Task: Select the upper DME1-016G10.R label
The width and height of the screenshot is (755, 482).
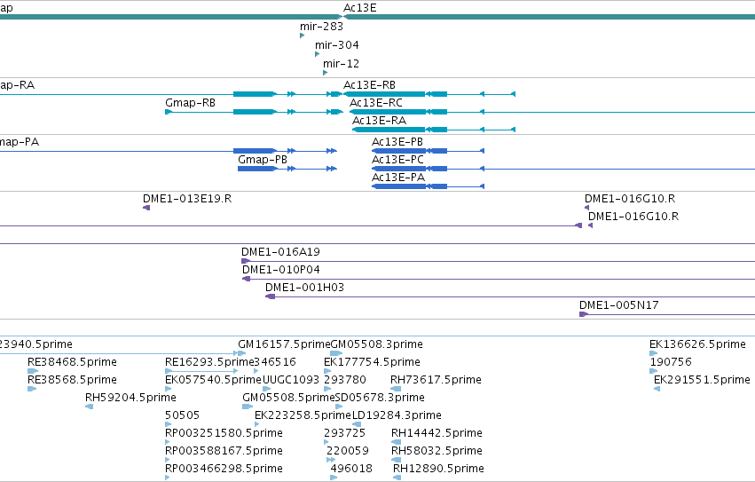Action: pos(630,199)
